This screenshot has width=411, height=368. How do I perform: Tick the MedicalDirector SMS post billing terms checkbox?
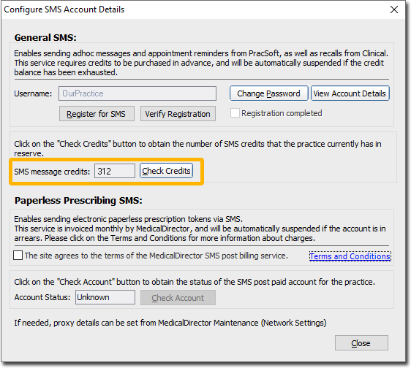[18, 256]
